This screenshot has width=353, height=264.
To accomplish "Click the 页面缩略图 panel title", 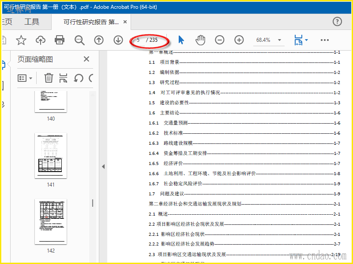I will pyautogui.click(x=35, y=59).
